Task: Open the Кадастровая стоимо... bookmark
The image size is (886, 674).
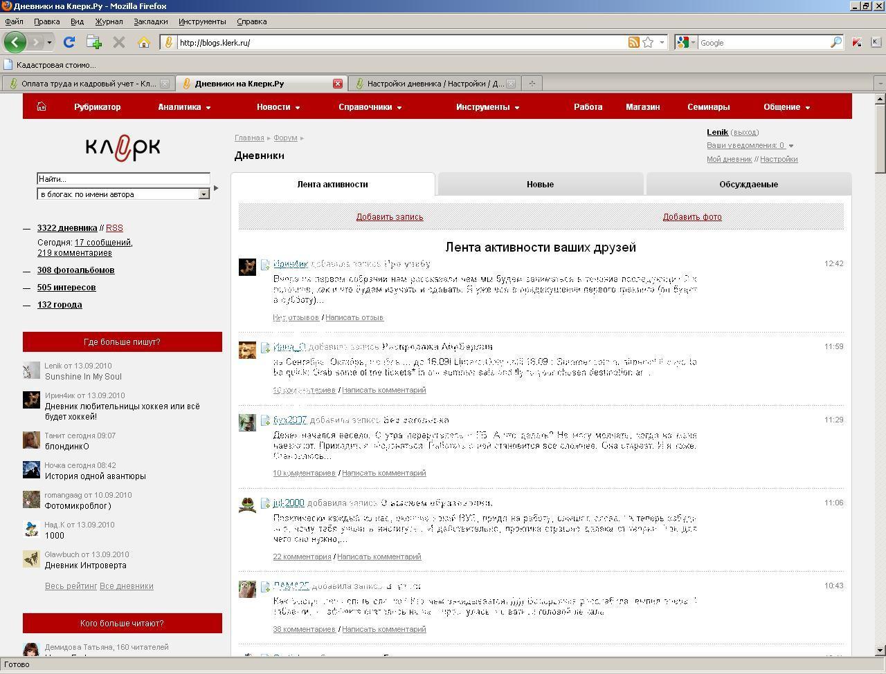Action: coord(50,65)
